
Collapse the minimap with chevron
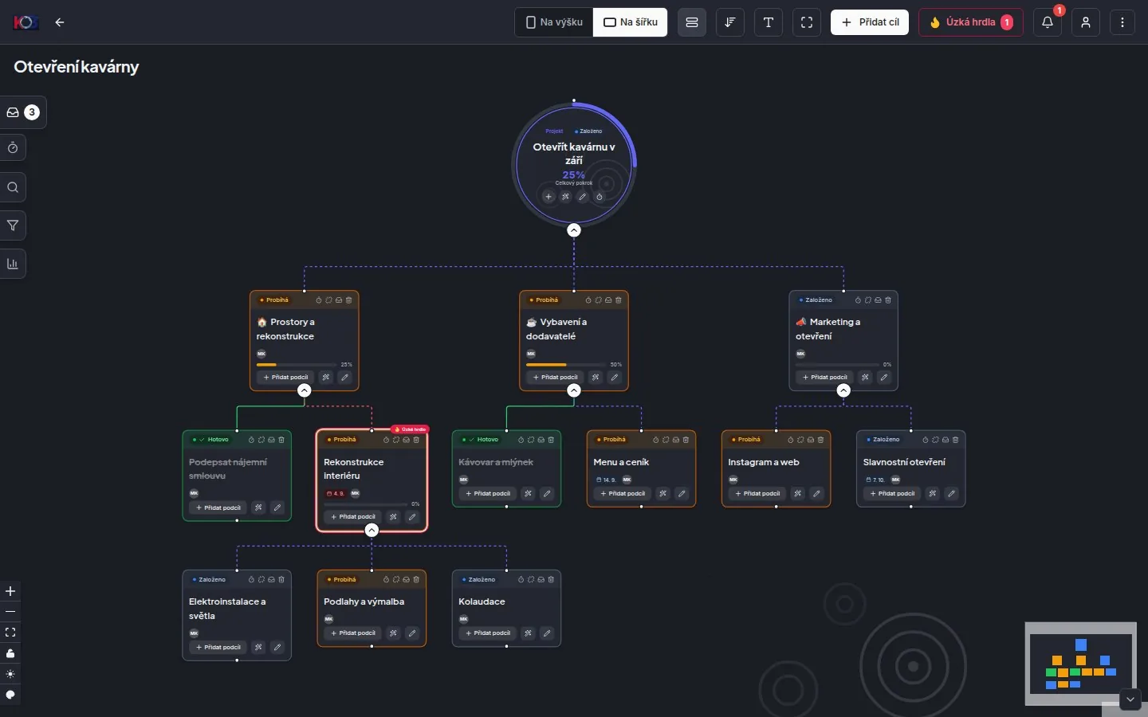click(x=1130, y=699)
